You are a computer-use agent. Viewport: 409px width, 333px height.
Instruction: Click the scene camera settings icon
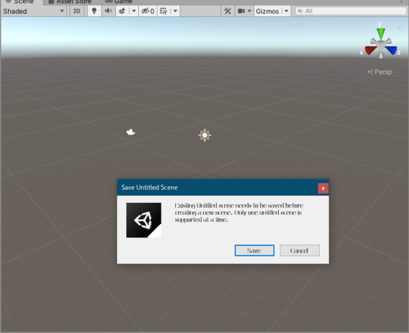[x=241, y=12]
